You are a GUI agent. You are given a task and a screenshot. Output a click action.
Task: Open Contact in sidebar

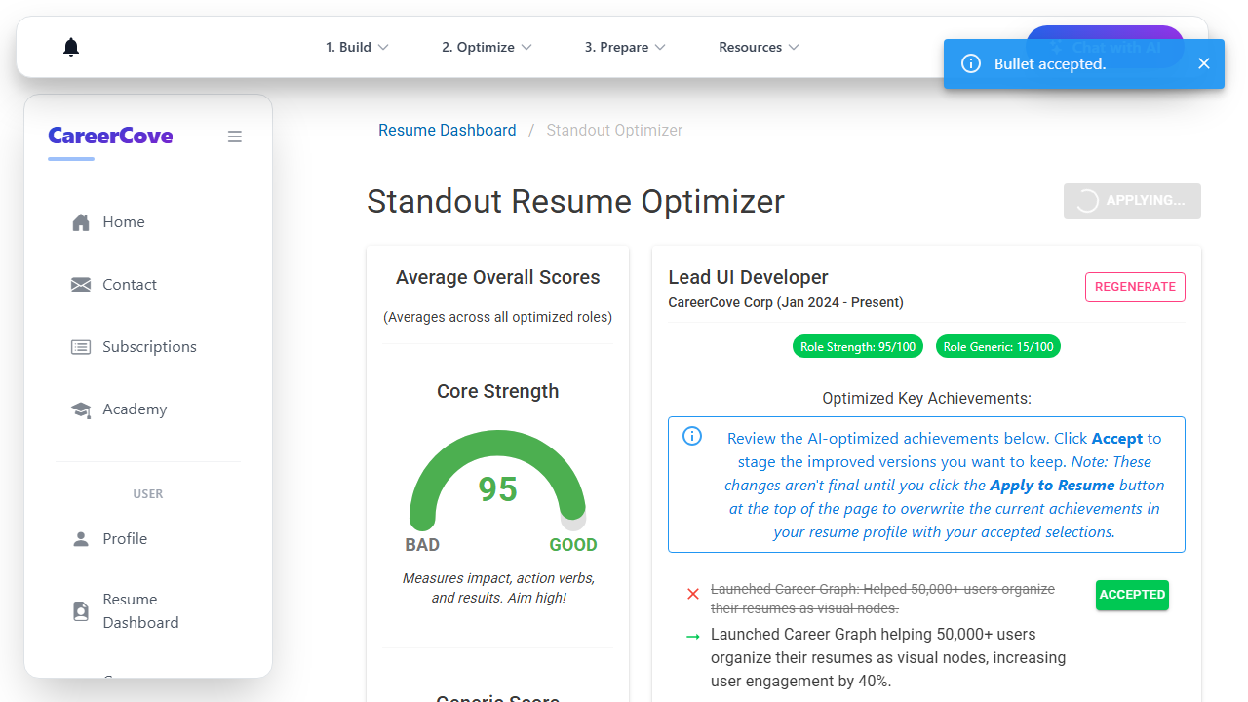[148, 285]
